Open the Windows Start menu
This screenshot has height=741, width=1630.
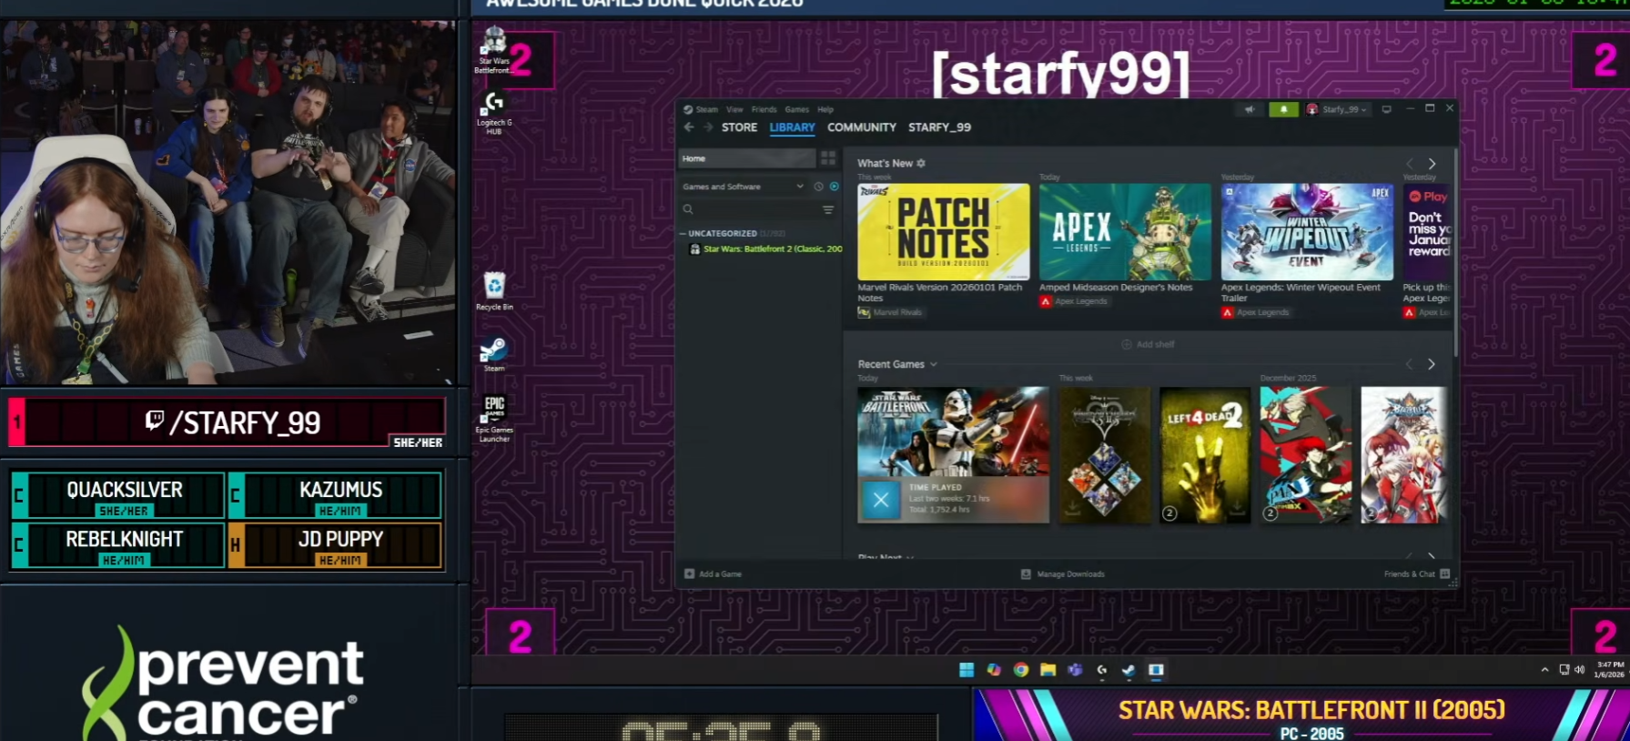click(x=967, y=670)
